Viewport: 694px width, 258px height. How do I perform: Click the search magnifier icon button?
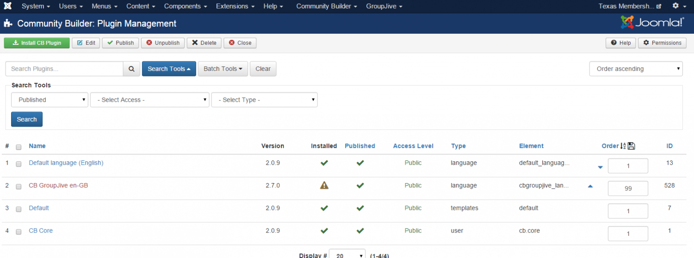pyautogui.click(x=131, y=69)
